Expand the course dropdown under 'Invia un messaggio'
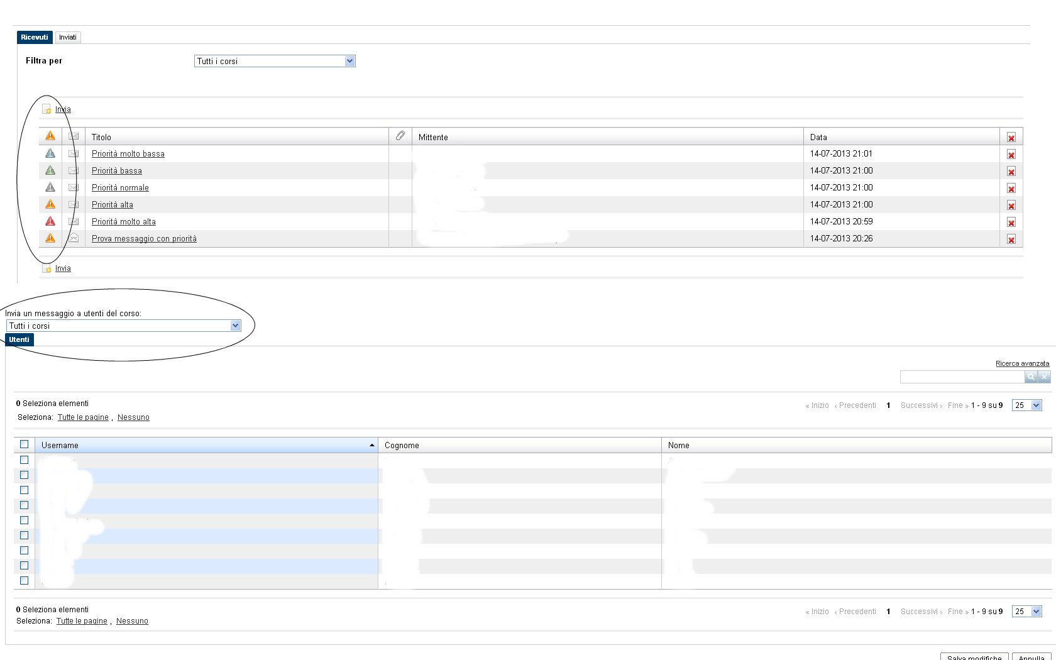1056x660 pixels. click(x=235, y=326)
